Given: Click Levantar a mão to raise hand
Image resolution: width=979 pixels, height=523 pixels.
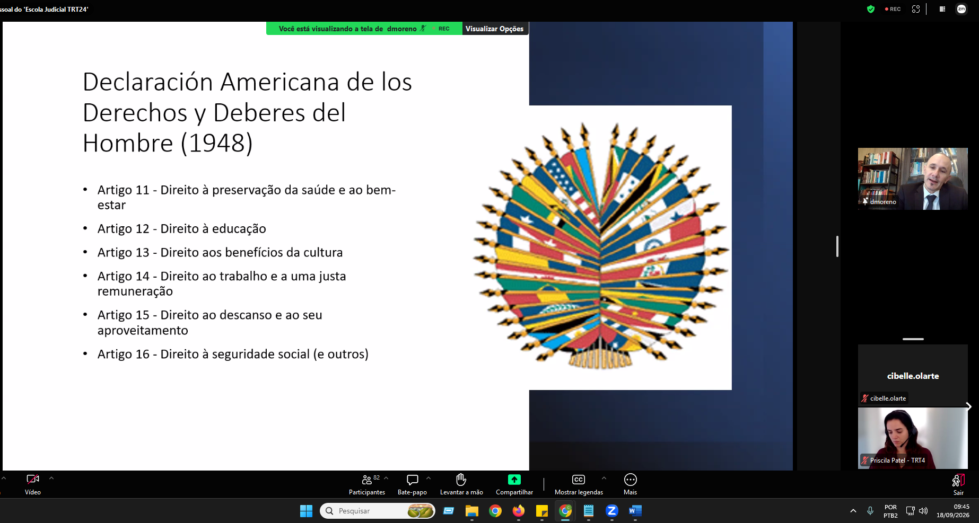Looking at the screenshot, I should coord(461,484).
